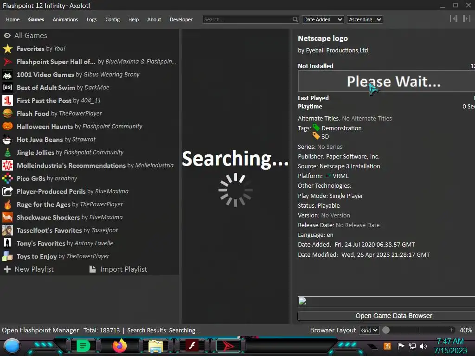Viewport: 475px width, 356px height.
Task: Click the Toys to Enjoy blocks icon
Action: (7, 256)
